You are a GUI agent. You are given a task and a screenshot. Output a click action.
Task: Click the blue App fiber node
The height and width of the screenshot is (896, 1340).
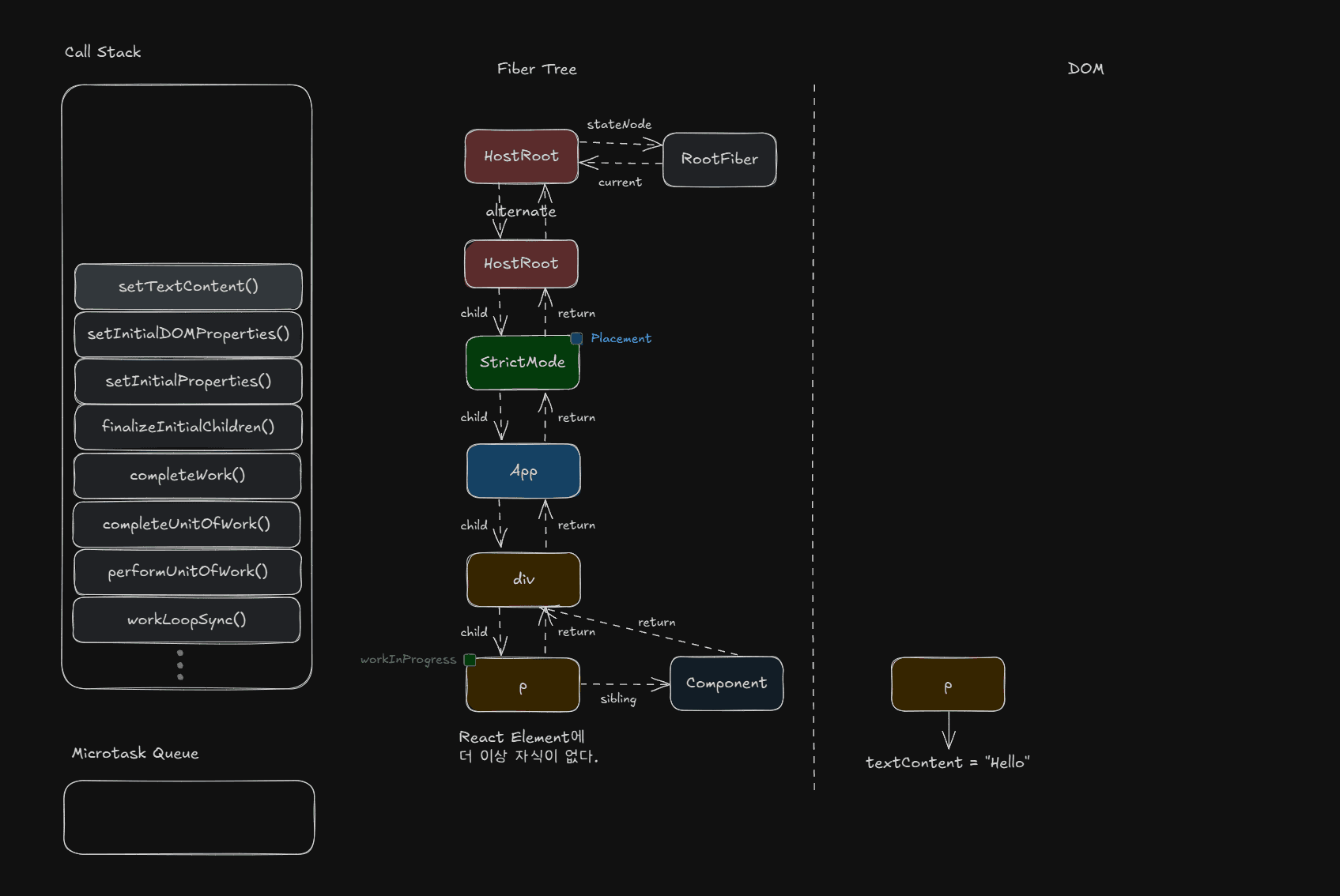tap(523, 471)
